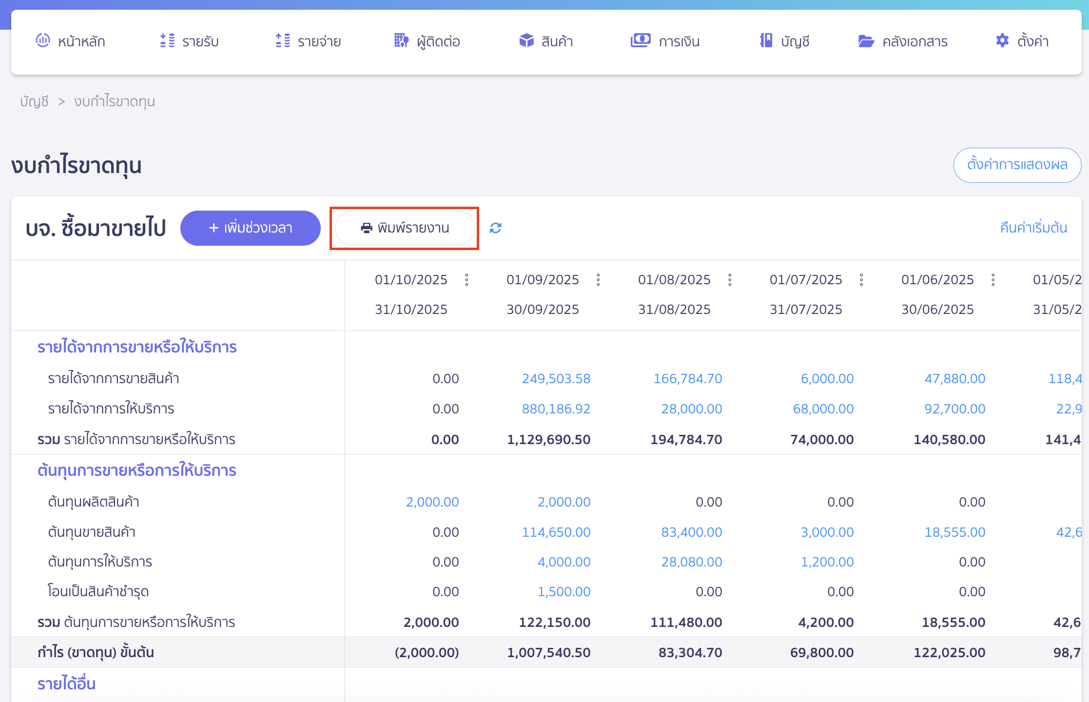
Task: Click the สินค้า product box icon
Action: 526,40
